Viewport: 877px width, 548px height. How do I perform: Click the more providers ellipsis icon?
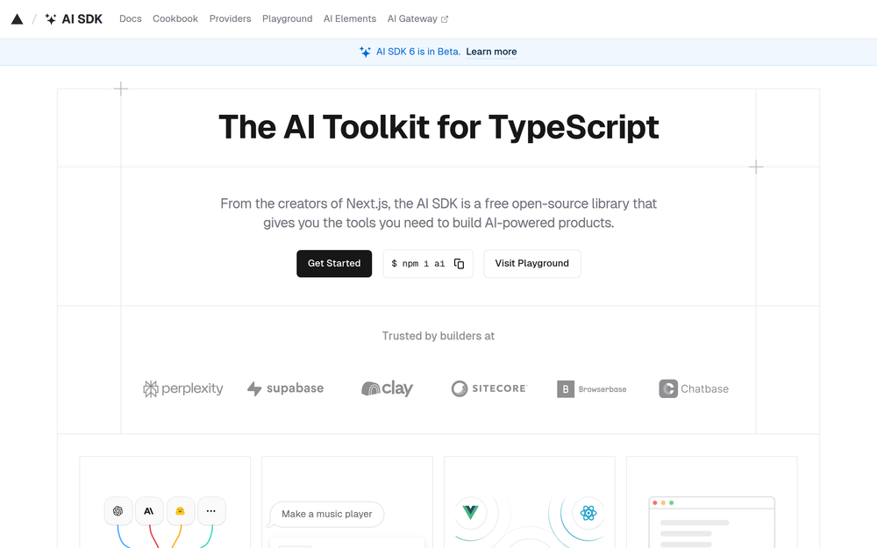[210, 511]
